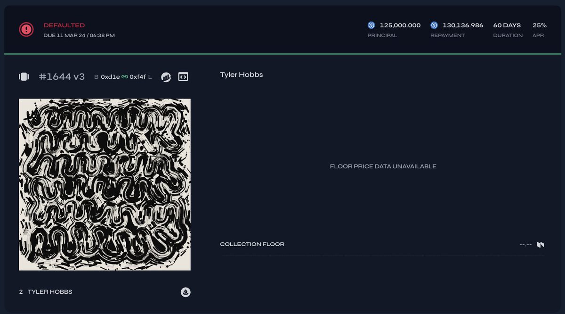Click the DEFAULTED status label
Image resolution: width=565 pixels, height=314 pixels.
64,25
